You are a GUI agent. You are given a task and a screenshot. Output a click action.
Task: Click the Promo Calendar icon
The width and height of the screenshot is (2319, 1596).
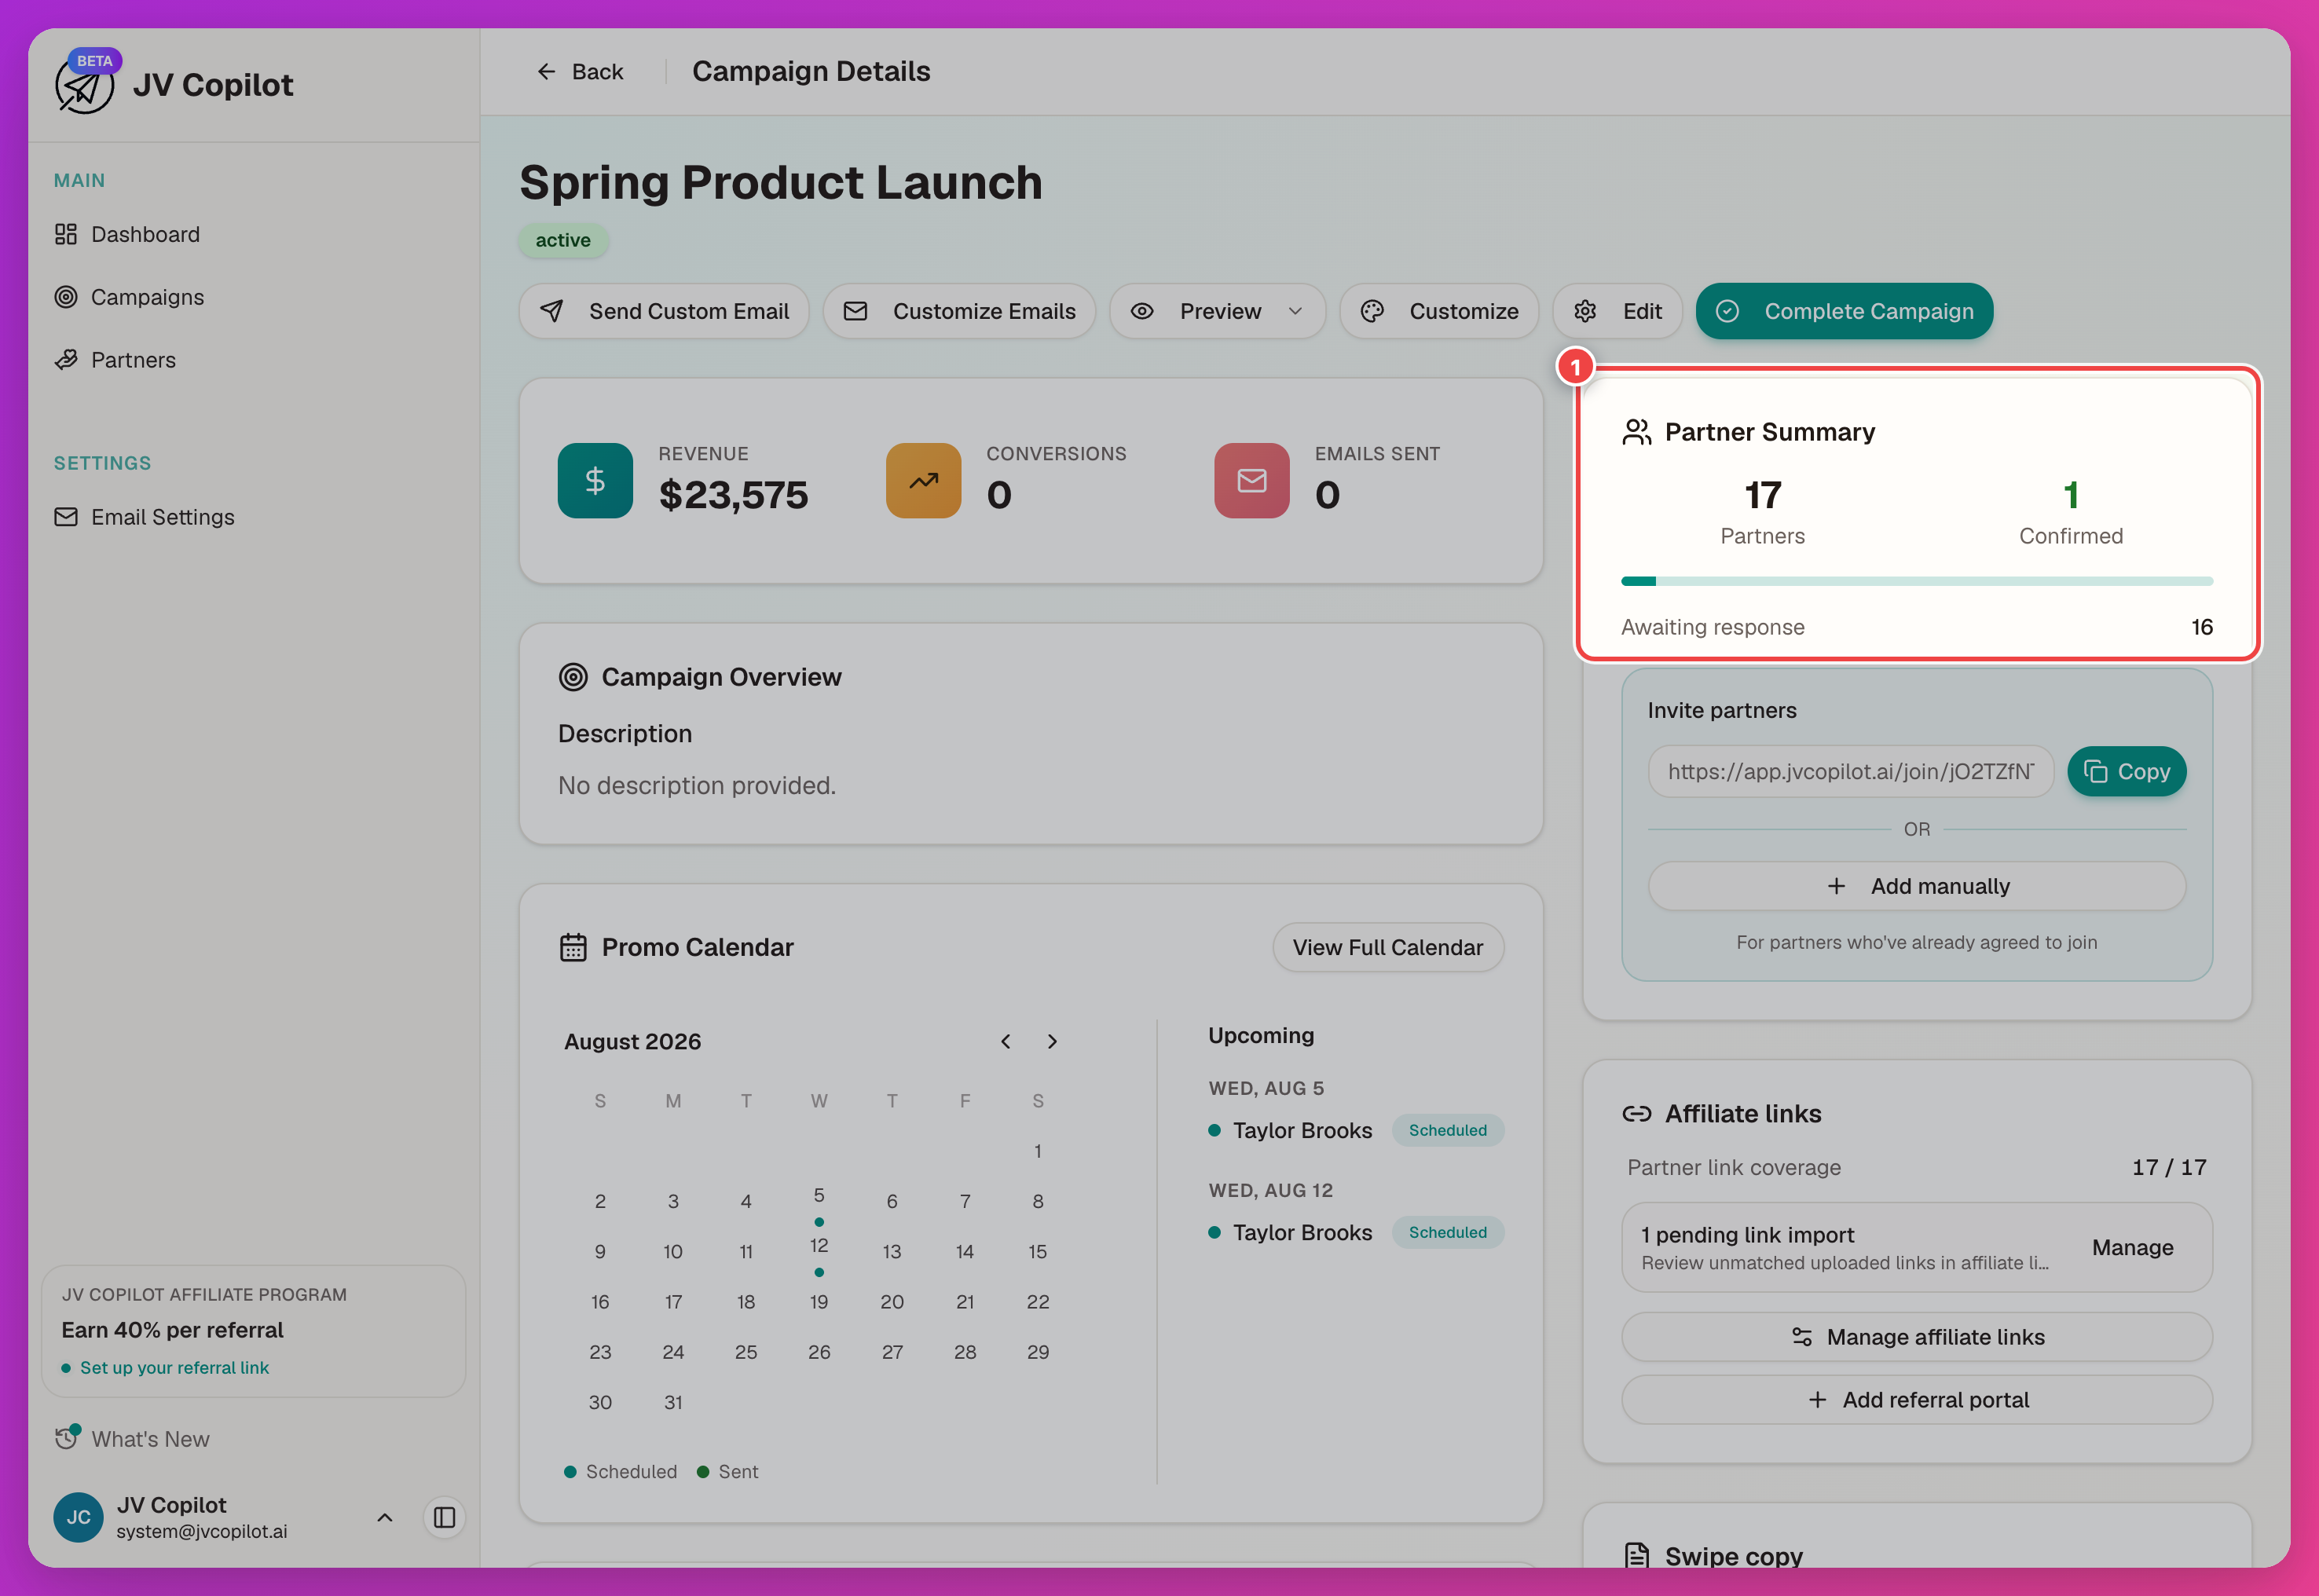tap(573, 947)
